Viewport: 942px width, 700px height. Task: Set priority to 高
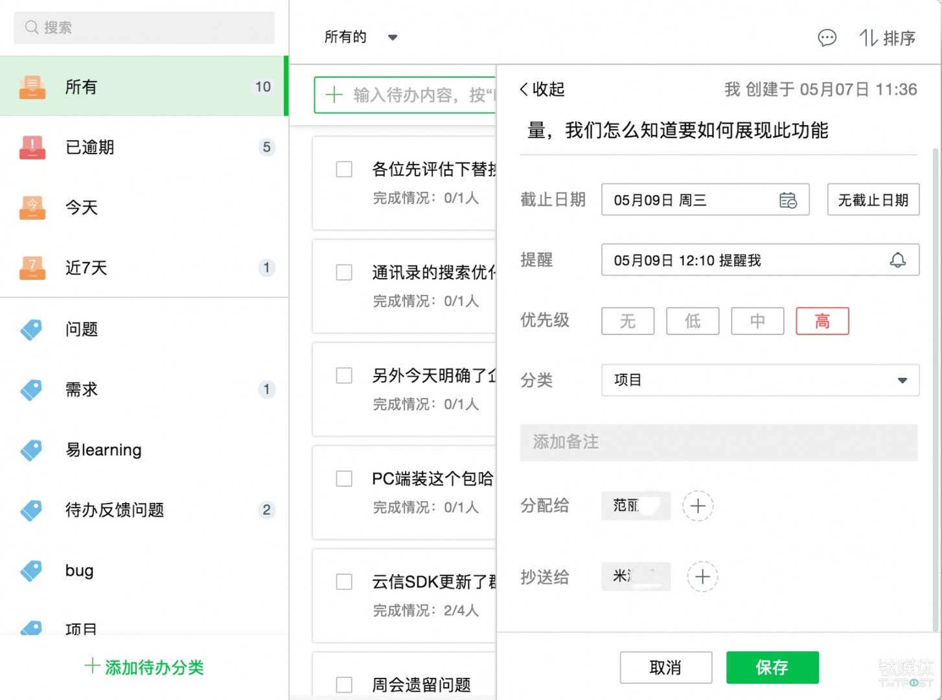822,321
